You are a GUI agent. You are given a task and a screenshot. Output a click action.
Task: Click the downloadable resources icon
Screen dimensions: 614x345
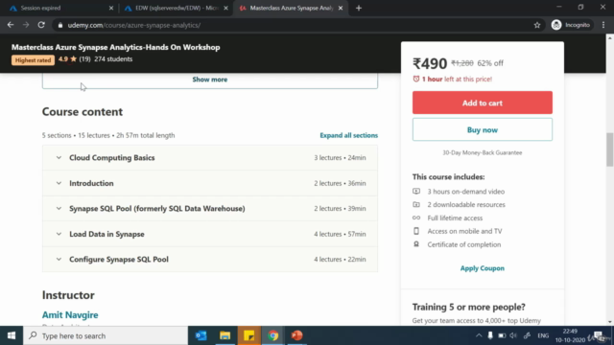pos(416,204)
